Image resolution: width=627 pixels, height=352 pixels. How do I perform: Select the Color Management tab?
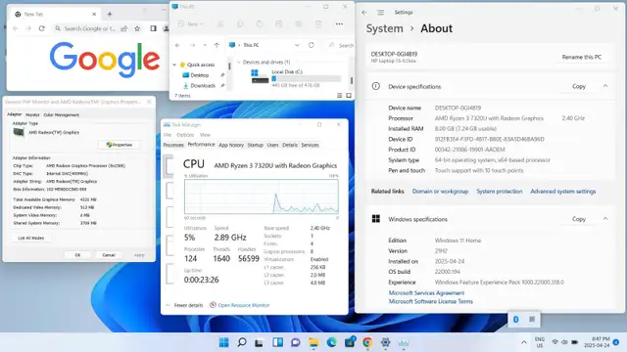(61, 115)
